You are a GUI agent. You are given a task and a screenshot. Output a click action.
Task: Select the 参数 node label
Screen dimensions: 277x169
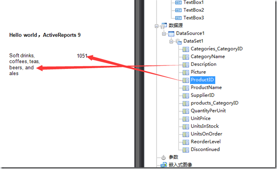pos(174,157)
